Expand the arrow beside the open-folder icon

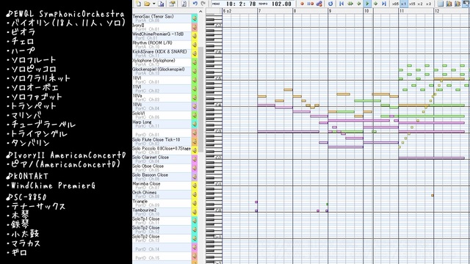click(153, 4)
